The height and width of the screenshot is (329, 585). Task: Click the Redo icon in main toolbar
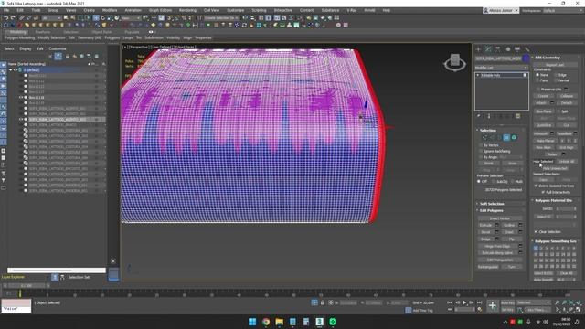(x=13, y=18)
